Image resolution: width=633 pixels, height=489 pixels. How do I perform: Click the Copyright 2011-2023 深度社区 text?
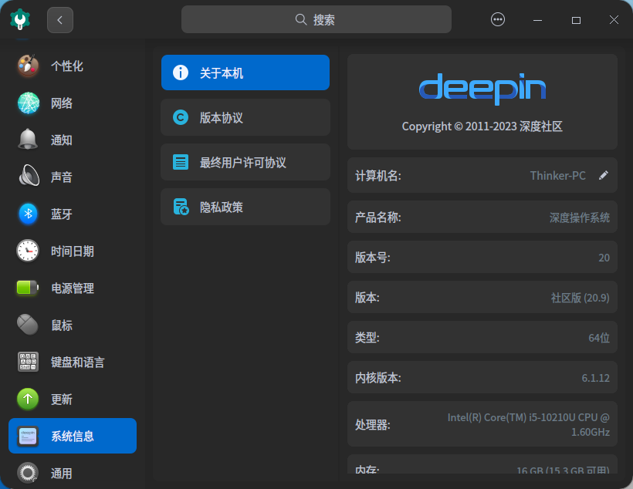click(482, 126)
